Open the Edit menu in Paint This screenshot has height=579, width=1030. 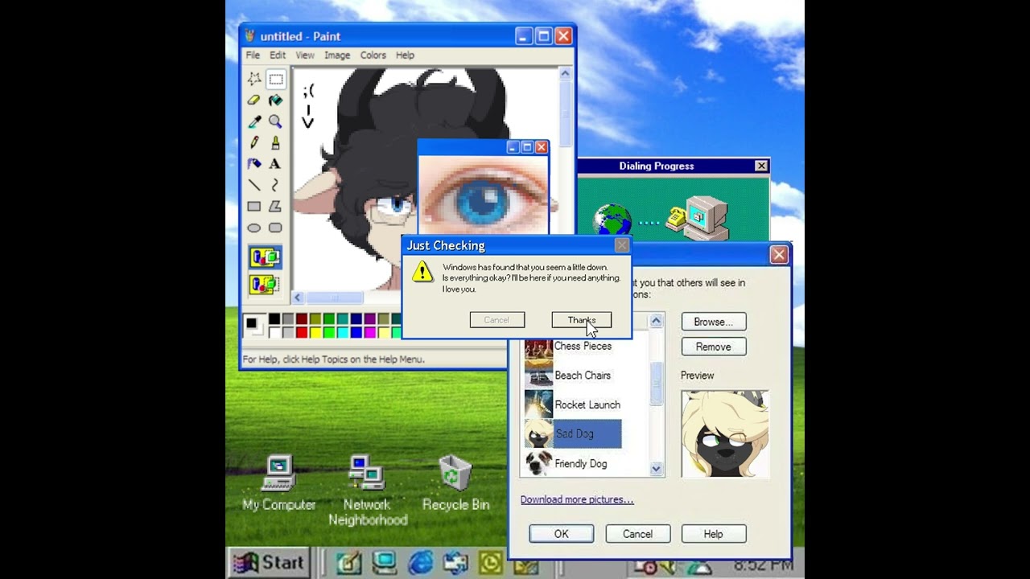click(278, 55)
